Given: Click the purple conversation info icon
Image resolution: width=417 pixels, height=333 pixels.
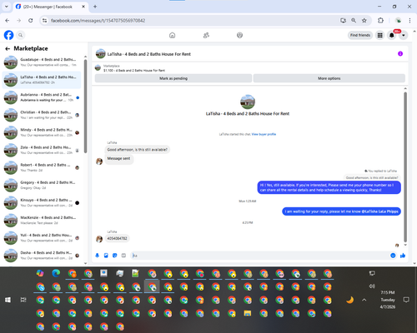Looking at the screenshot, I should (400, 53).
